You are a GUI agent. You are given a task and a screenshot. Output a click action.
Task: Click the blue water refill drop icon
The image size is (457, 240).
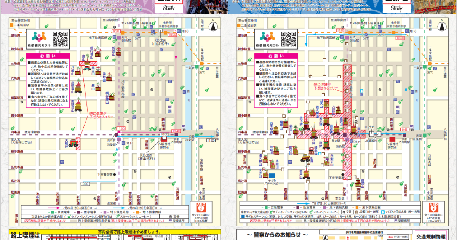coord(361,92)
